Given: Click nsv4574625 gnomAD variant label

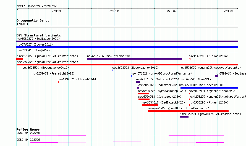Looking at the screenshot, I should 210,68.
